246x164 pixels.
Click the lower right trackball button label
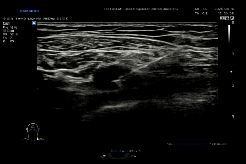pyautogui.click(x=134, y=156)
